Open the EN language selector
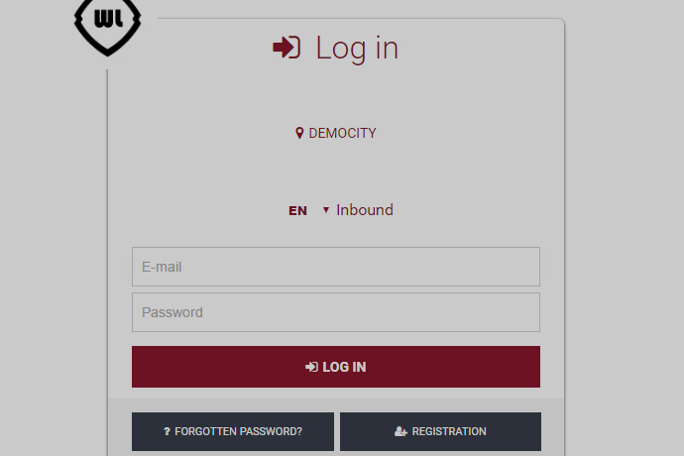This screenshot has width=684, height=456. [x=298, y=210]
